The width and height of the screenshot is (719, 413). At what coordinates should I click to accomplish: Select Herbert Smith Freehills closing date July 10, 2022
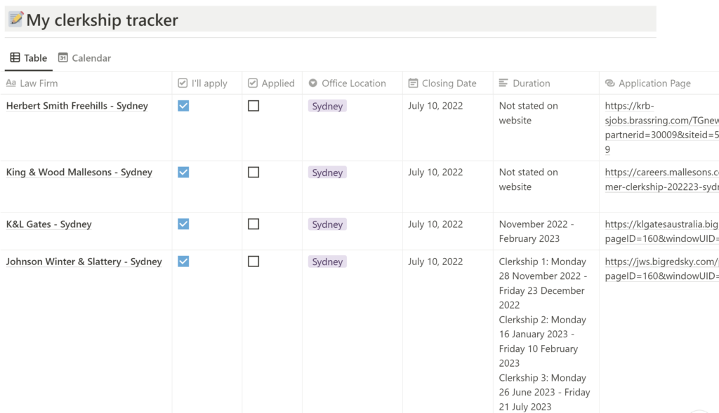point(435,106)
